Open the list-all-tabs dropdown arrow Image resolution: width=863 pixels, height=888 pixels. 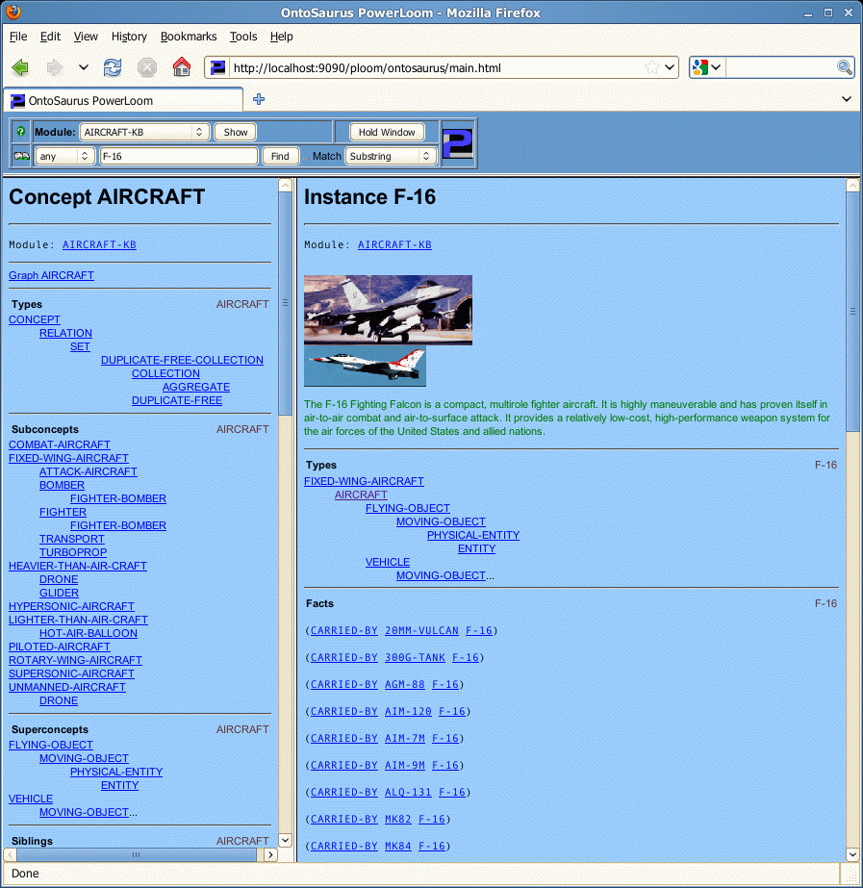pos(847,99)
